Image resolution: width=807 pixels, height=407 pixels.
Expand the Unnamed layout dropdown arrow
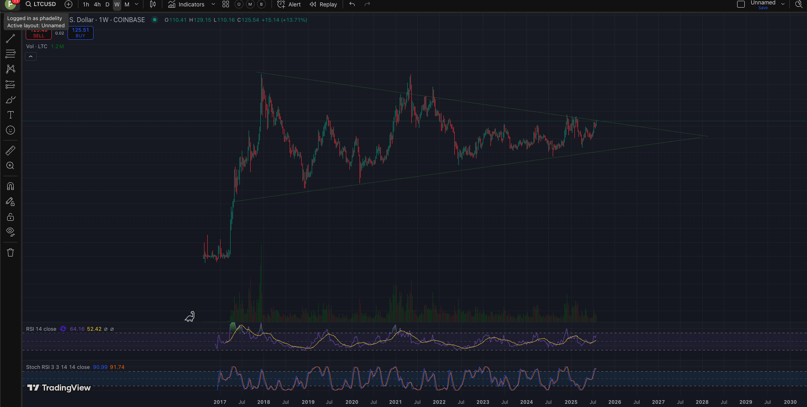[783, 4]
